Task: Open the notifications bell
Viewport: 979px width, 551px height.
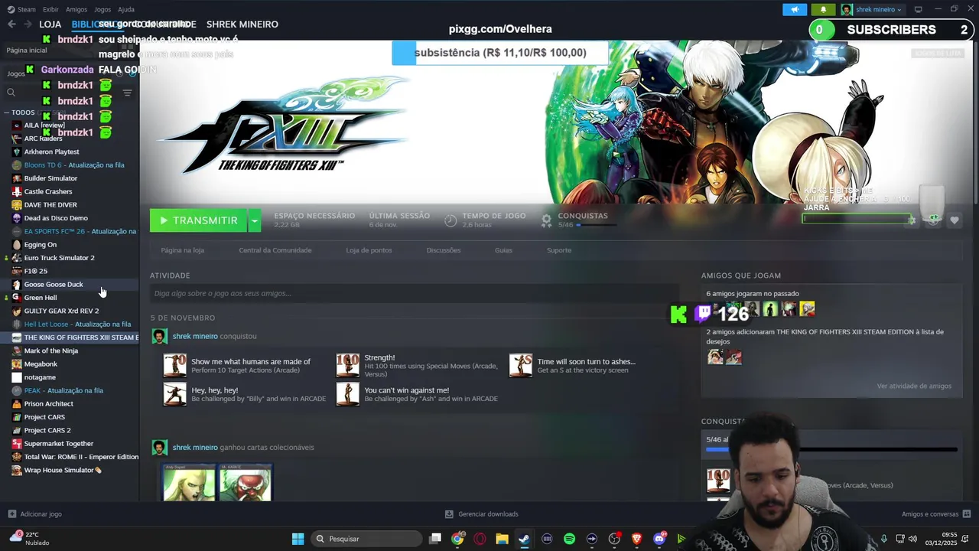Action: point(823,9)
